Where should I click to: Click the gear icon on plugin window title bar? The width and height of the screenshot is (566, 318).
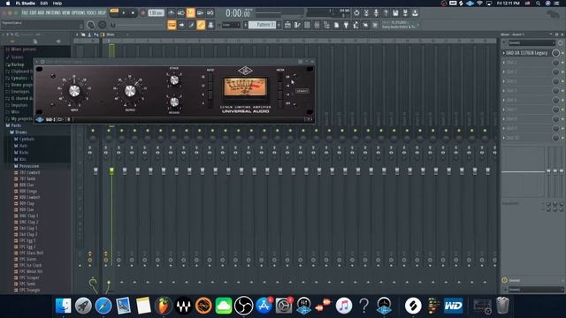click(x=42, y=62)
